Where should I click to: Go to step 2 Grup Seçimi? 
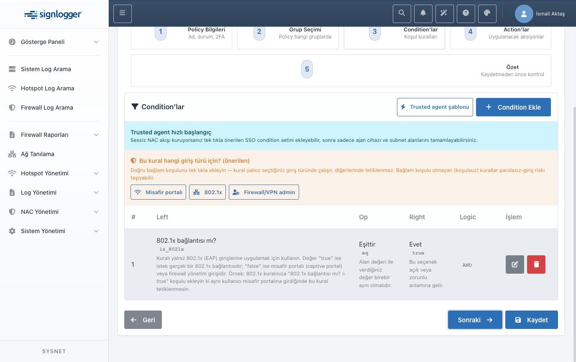point(288,37)
